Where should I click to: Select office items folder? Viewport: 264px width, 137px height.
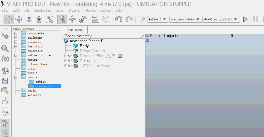37,64
